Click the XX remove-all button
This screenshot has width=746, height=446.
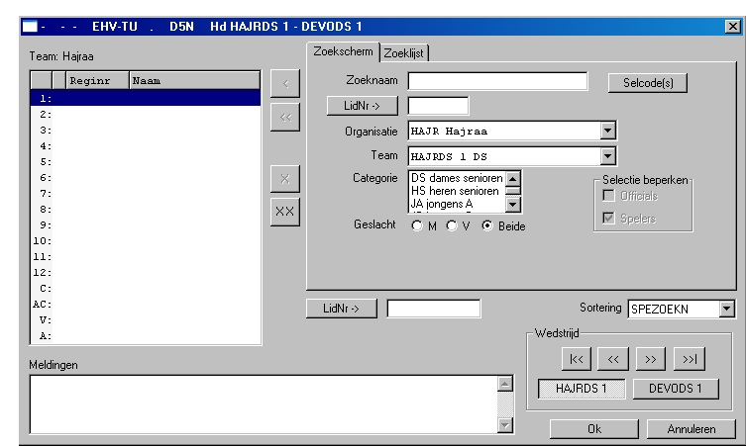285,212
